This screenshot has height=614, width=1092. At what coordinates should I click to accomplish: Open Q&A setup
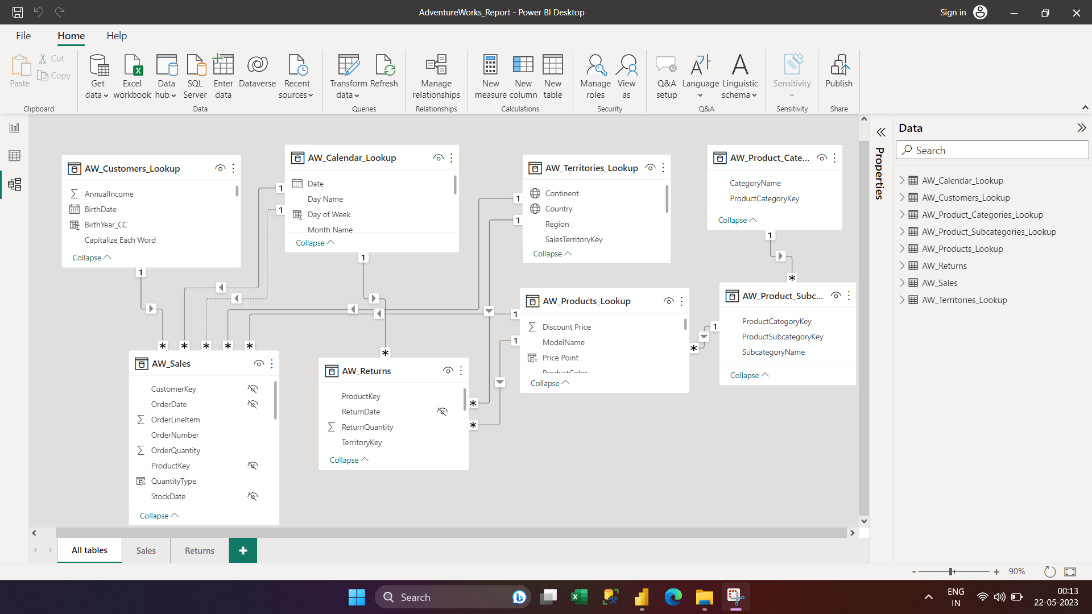point(667,77)
